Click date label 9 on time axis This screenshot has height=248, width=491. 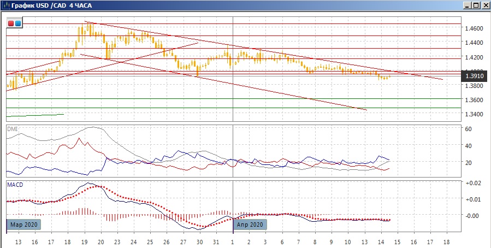(x=332, y=242)
